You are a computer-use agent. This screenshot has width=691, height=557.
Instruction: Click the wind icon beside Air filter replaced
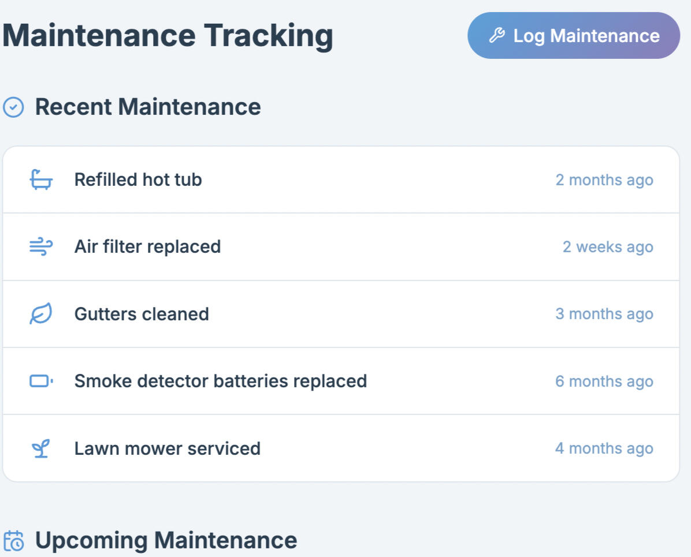pyautogui.click(x=41, y=247)
